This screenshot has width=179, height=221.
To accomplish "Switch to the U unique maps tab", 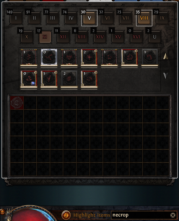I will point(155,37).
